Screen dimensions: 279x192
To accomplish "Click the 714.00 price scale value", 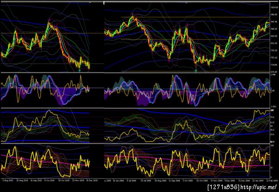I will [274, 65].
